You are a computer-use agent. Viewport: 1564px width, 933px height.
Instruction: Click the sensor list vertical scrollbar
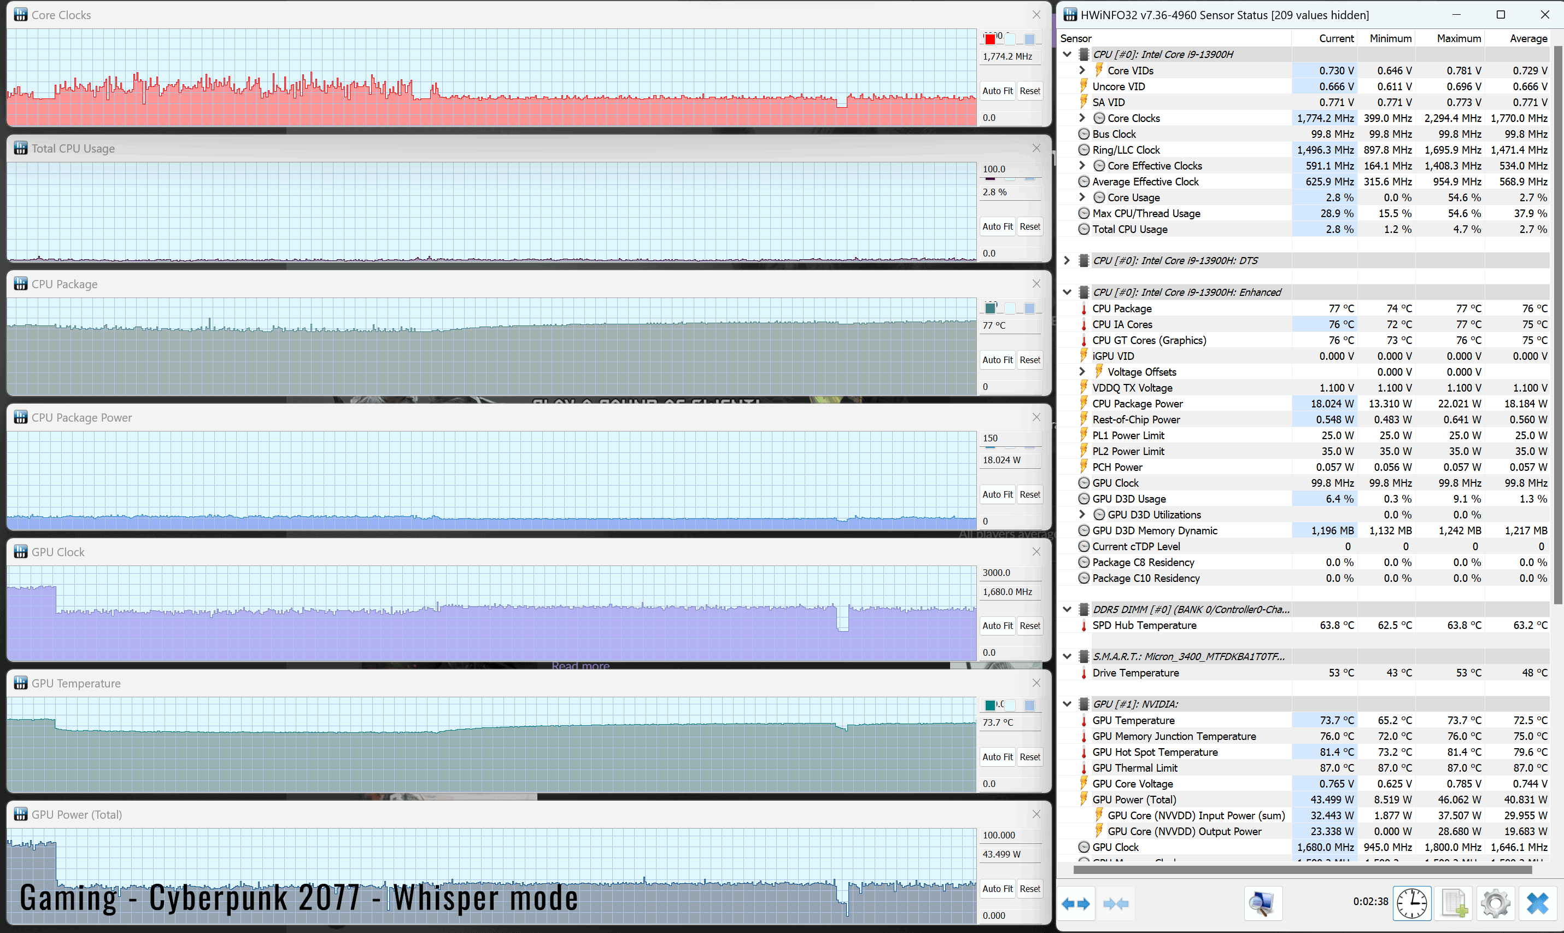point(1557,325)
